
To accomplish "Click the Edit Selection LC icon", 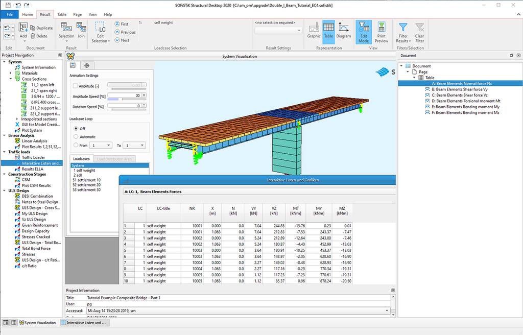I will point(101,28).
